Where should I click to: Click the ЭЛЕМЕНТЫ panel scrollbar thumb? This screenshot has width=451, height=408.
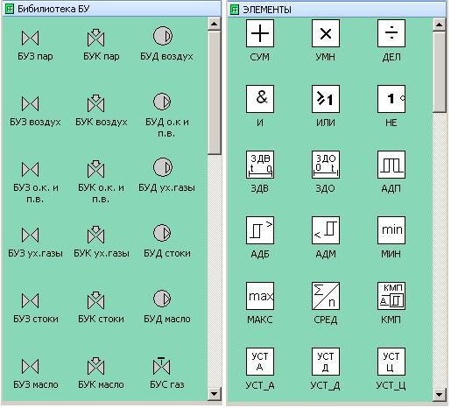click(440, 72)
